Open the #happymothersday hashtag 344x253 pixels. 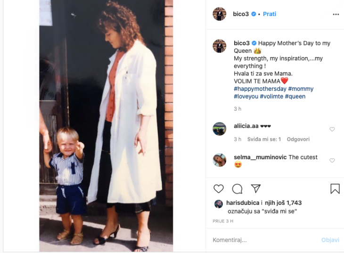point(260,89)
